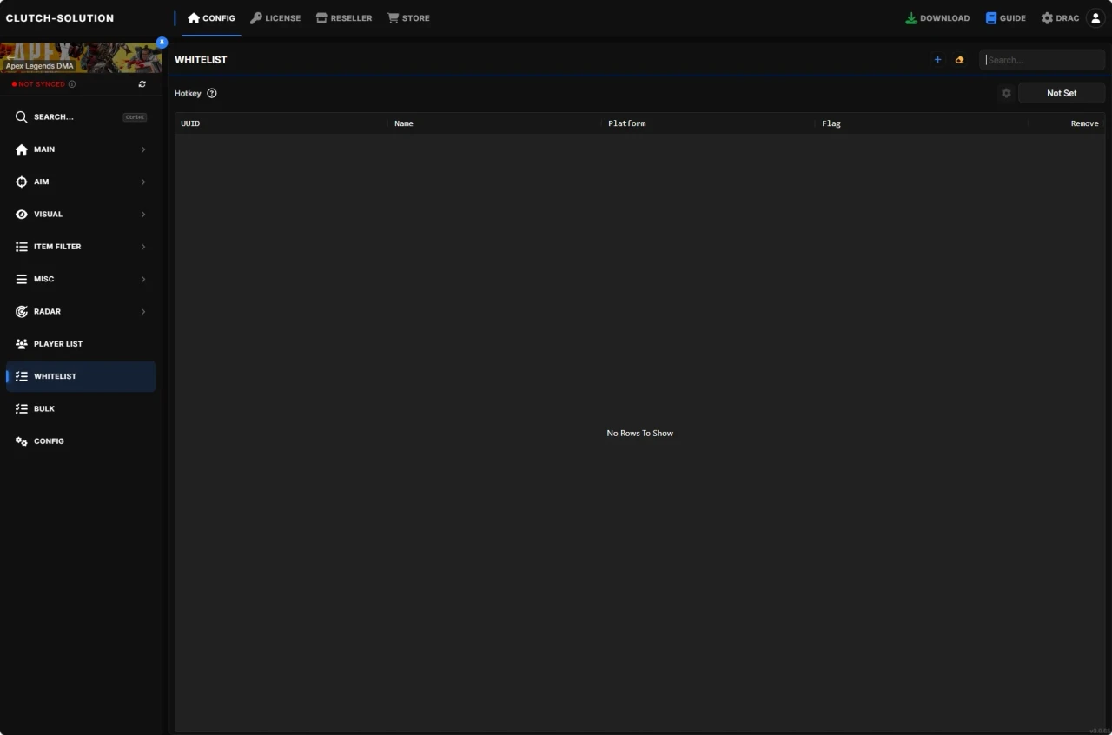The height and width of the screenshot is (735, 1112).
Task: Click the DRAC gear icon in the top bar
Action: pos(1046,17)
